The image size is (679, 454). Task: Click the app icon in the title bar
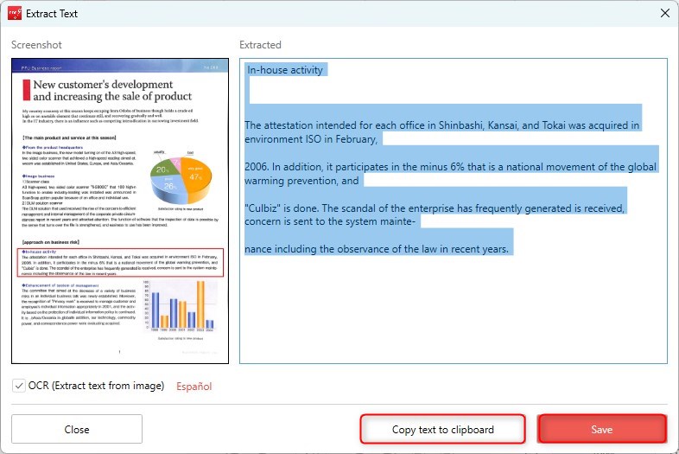14,13
